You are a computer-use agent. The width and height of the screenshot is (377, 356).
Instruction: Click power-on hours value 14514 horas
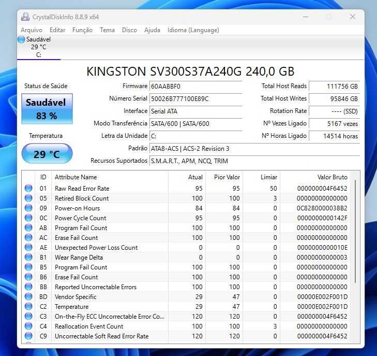pyautogui.click(x=335, y=136)
